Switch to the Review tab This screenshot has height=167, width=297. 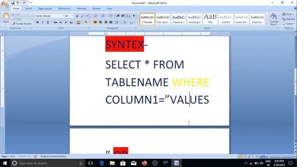[x=97, y=8]
